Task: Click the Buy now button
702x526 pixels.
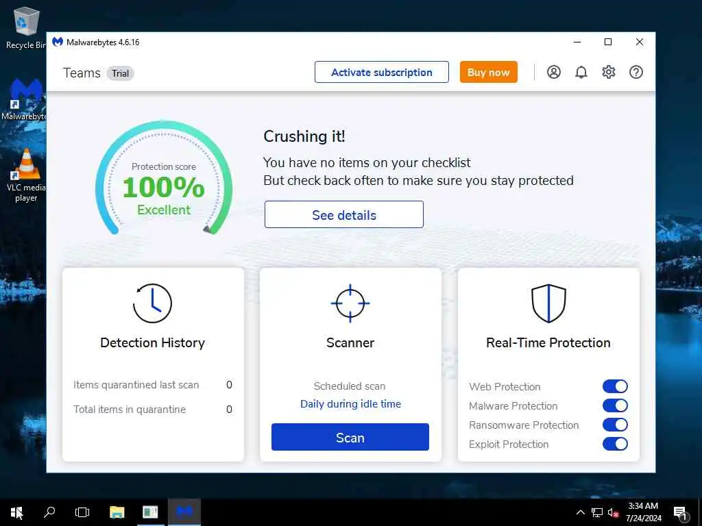Action: (x=488, y=72)
